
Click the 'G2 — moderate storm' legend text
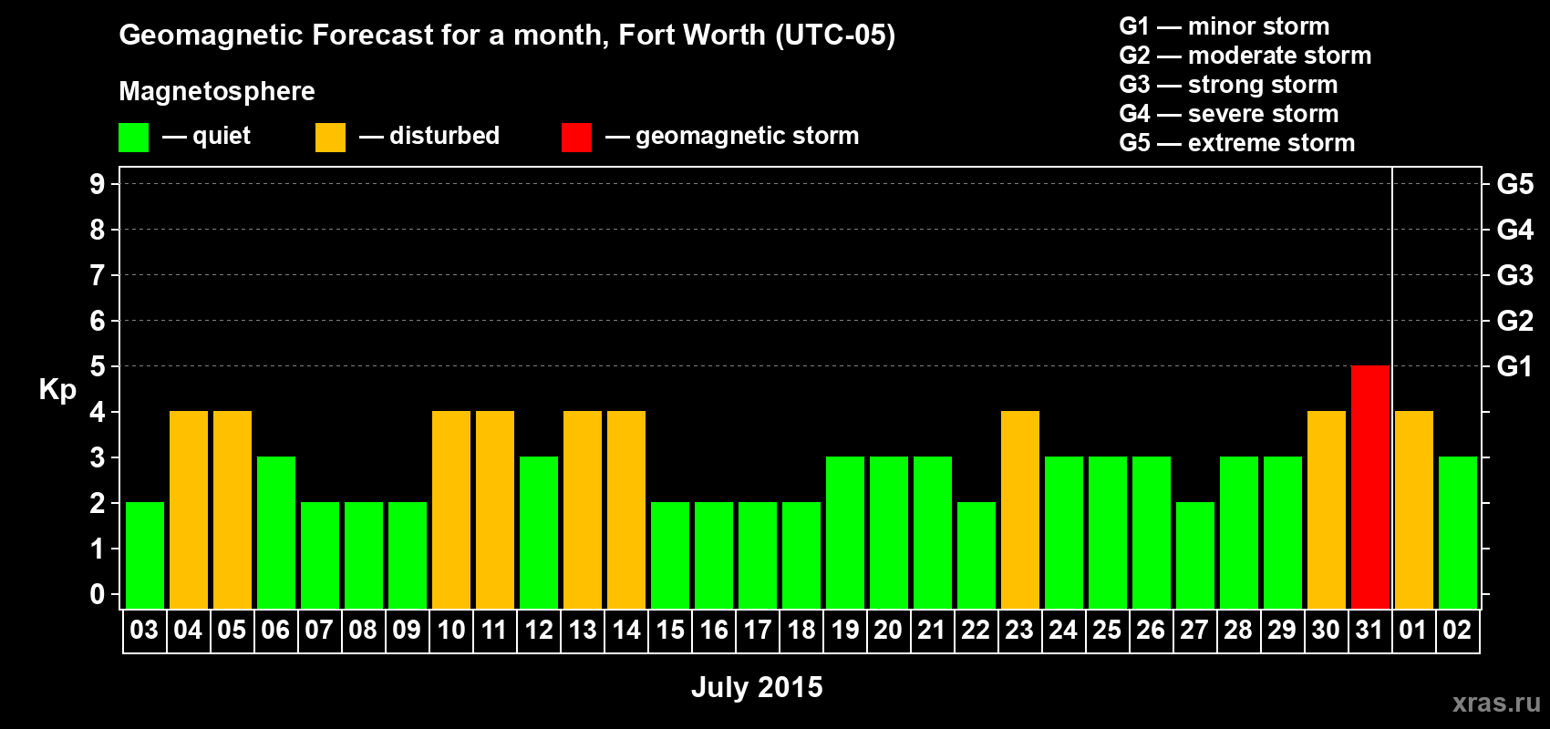1245,56
